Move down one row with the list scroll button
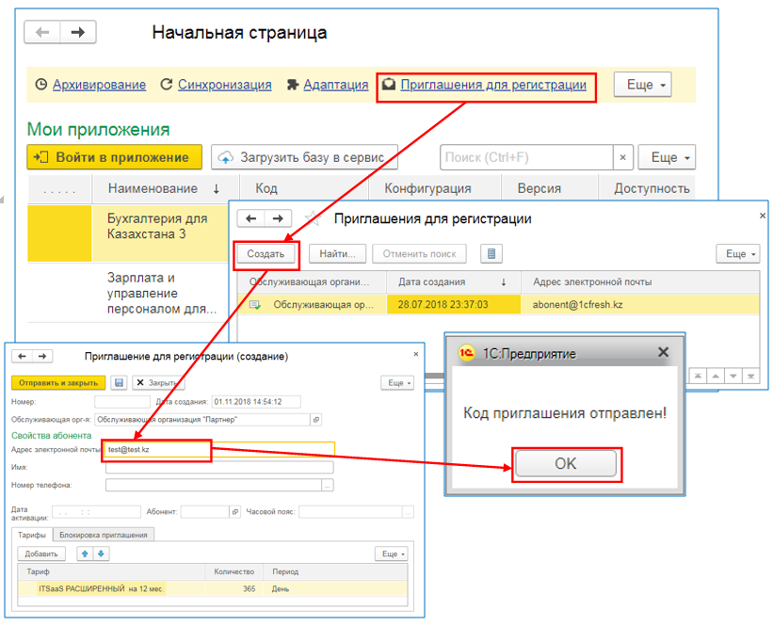 [x=733, y=377]
